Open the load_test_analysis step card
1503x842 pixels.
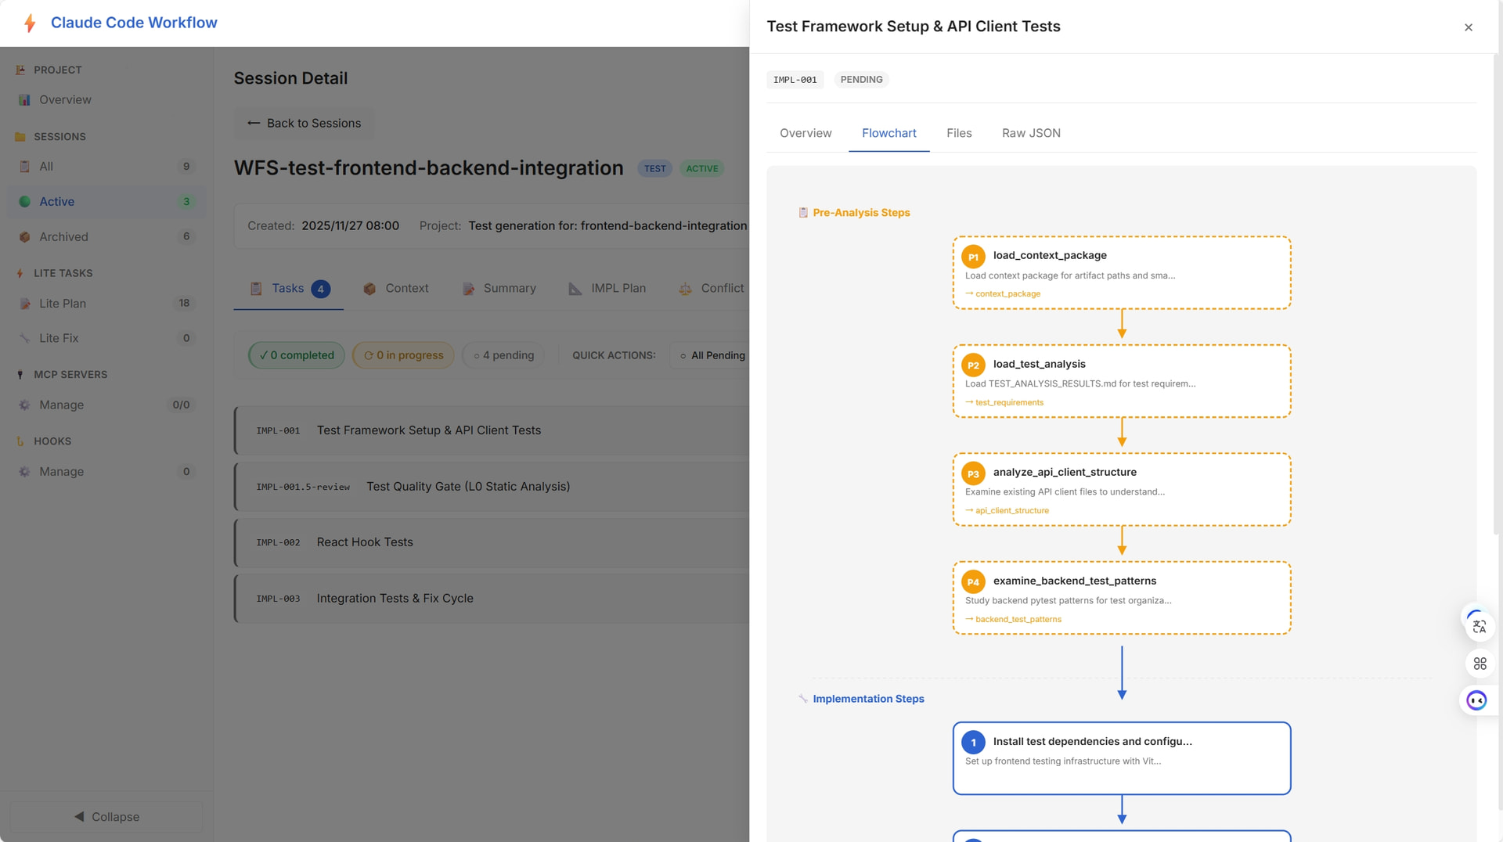1122,381
